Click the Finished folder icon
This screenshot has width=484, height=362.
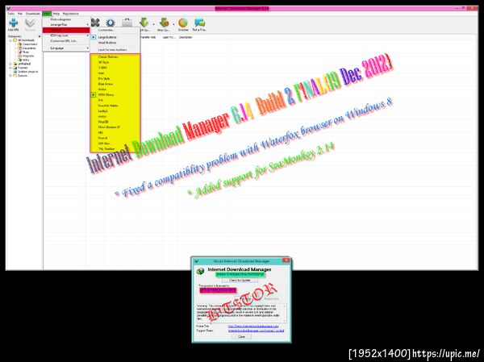click(x=15, y=68)
